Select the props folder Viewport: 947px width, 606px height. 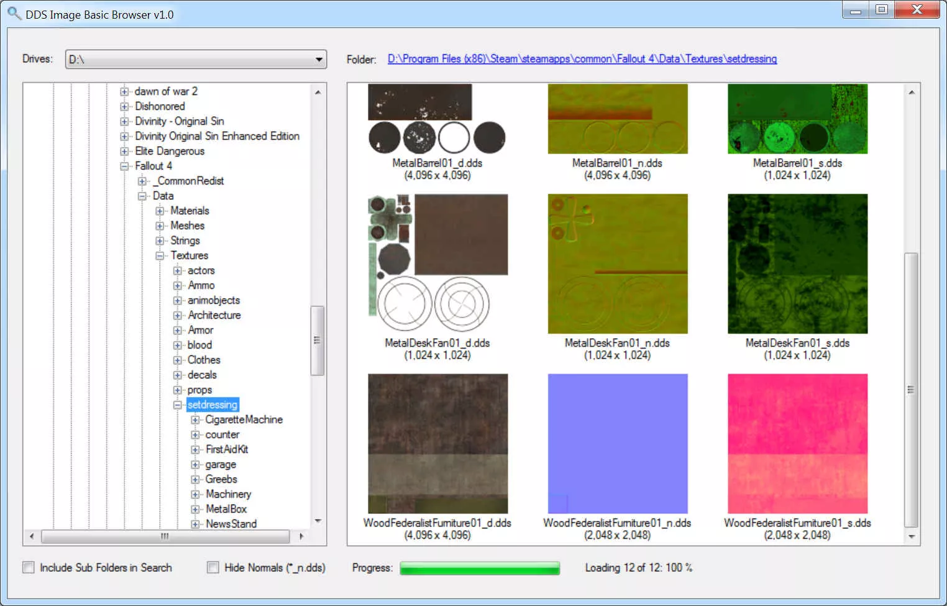(x=199, y=390)
